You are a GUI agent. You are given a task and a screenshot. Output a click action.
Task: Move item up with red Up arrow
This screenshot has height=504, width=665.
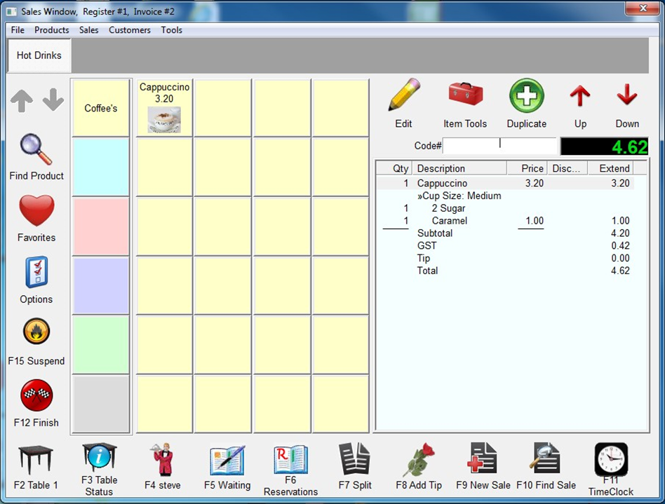coord(580,97)
